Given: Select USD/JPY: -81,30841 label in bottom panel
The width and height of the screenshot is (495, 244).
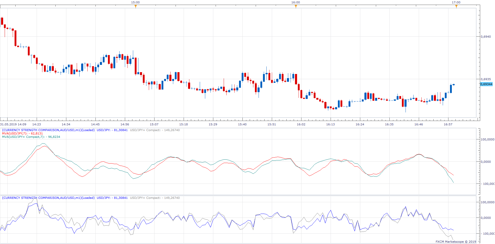Looking at the screenshot, I should coord(112,198).
